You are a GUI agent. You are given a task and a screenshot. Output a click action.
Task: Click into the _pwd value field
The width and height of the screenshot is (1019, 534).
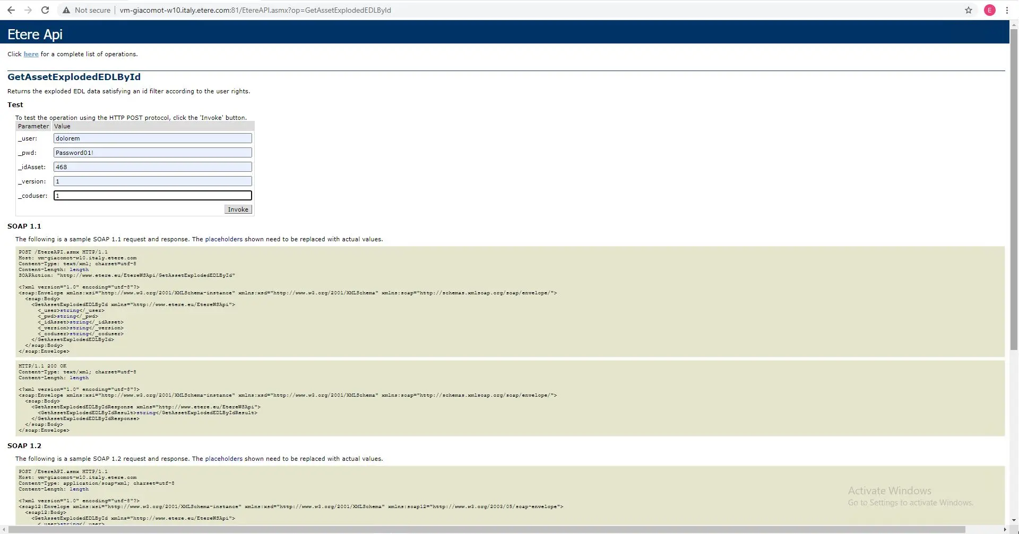tap(152, 153)
